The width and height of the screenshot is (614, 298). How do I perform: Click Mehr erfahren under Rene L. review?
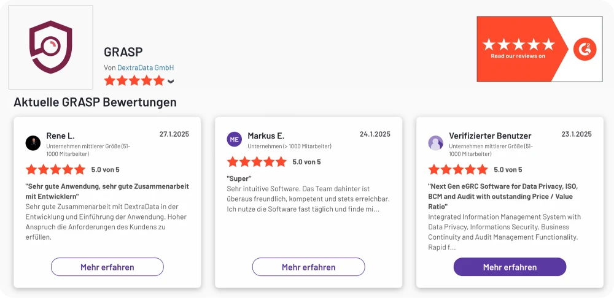click(107, 267)
